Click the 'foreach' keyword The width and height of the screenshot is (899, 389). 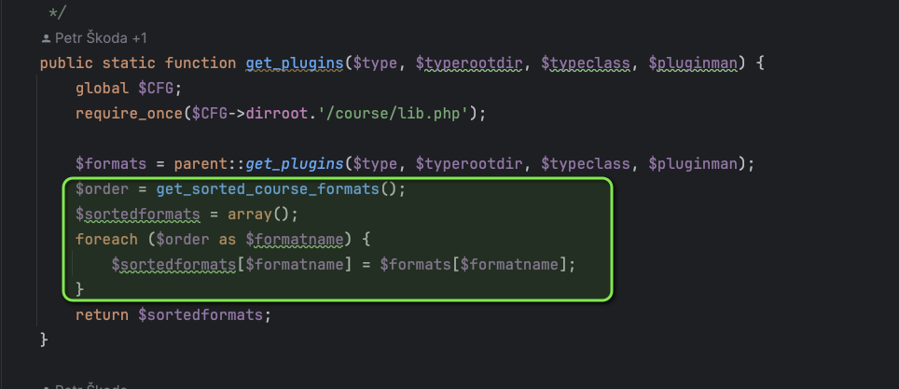[106, 239]
